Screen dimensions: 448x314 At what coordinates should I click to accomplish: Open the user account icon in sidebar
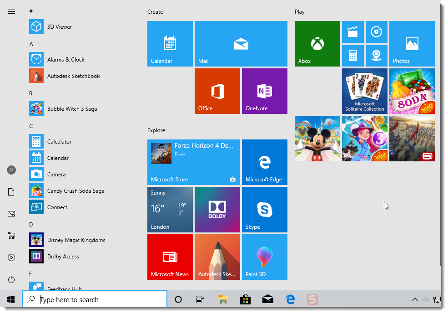(x=11, y=170)
